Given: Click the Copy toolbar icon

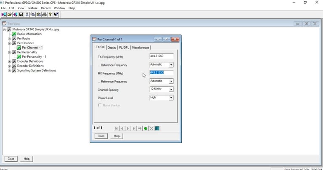Looking at the screenshot, I should (x=33, y=14).
